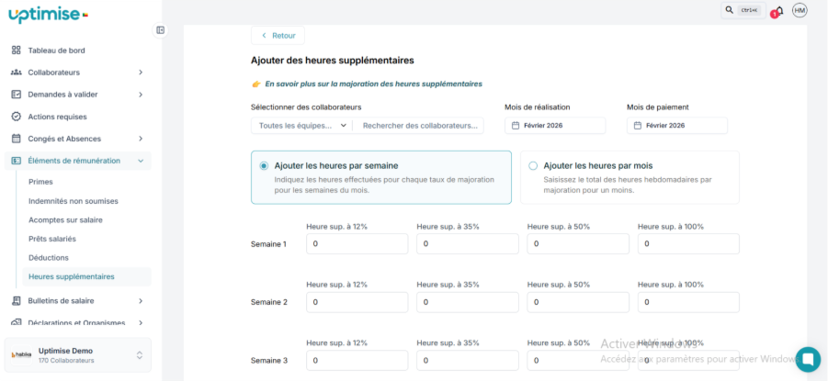
Task: Select Ajouter les heures par mois
Action: pyautogui.click(x=533, y=166)
